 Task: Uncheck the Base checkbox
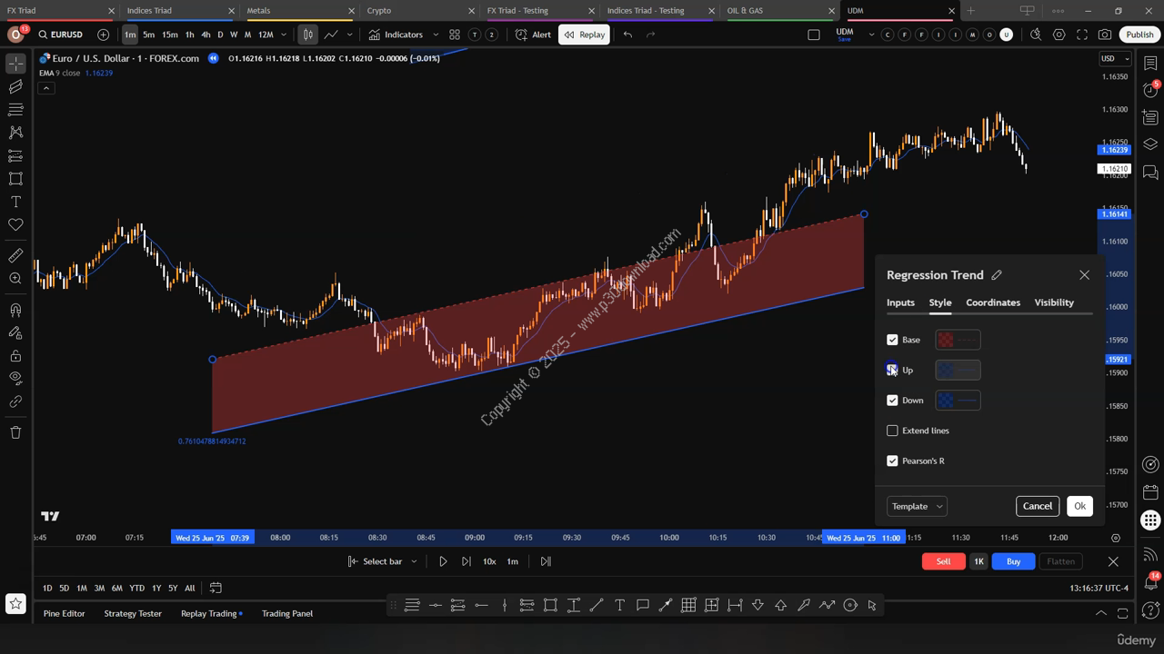point(892,340)
